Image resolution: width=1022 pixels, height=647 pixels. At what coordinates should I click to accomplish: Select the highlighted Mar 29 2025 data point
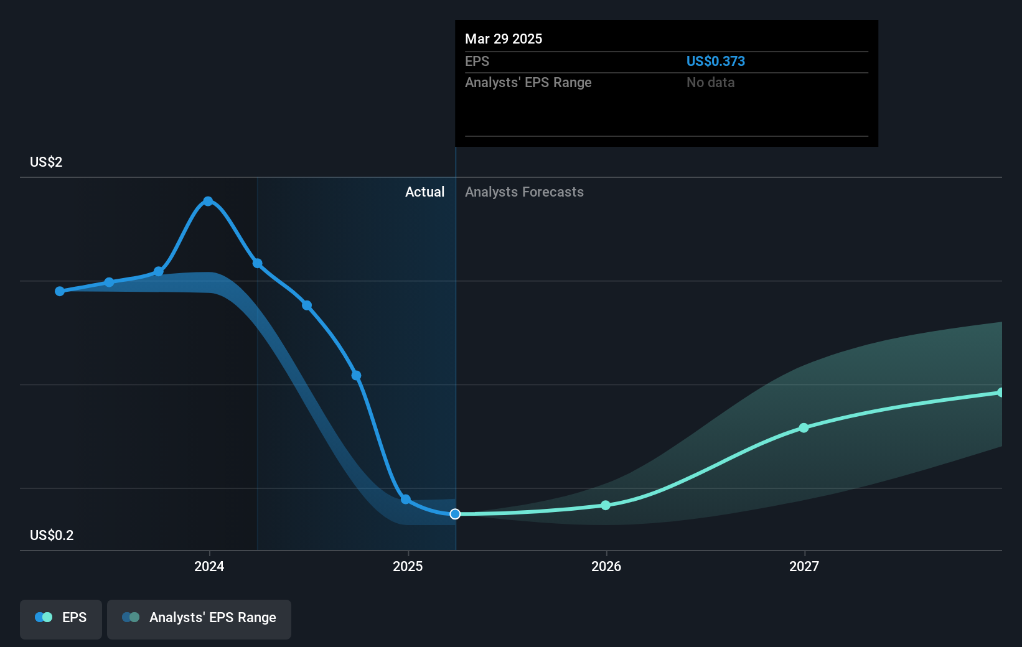pyautogui.click(x=455, y=514)
